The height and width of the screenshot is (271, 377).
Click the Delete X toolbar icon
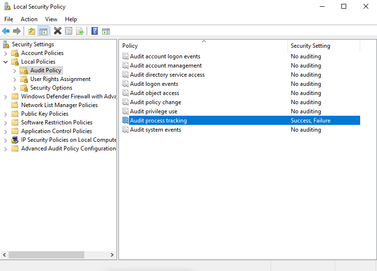coord(57,31)
